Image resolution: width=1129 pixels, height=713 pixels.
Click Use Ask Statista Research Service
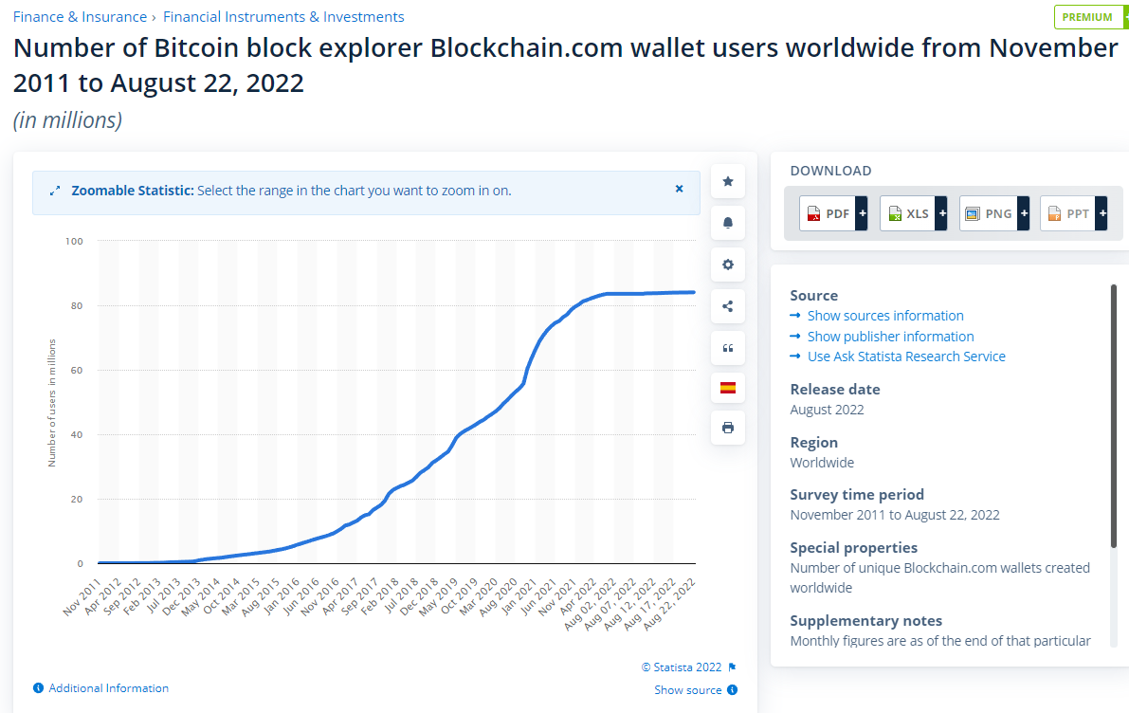(x=905, y=356)
